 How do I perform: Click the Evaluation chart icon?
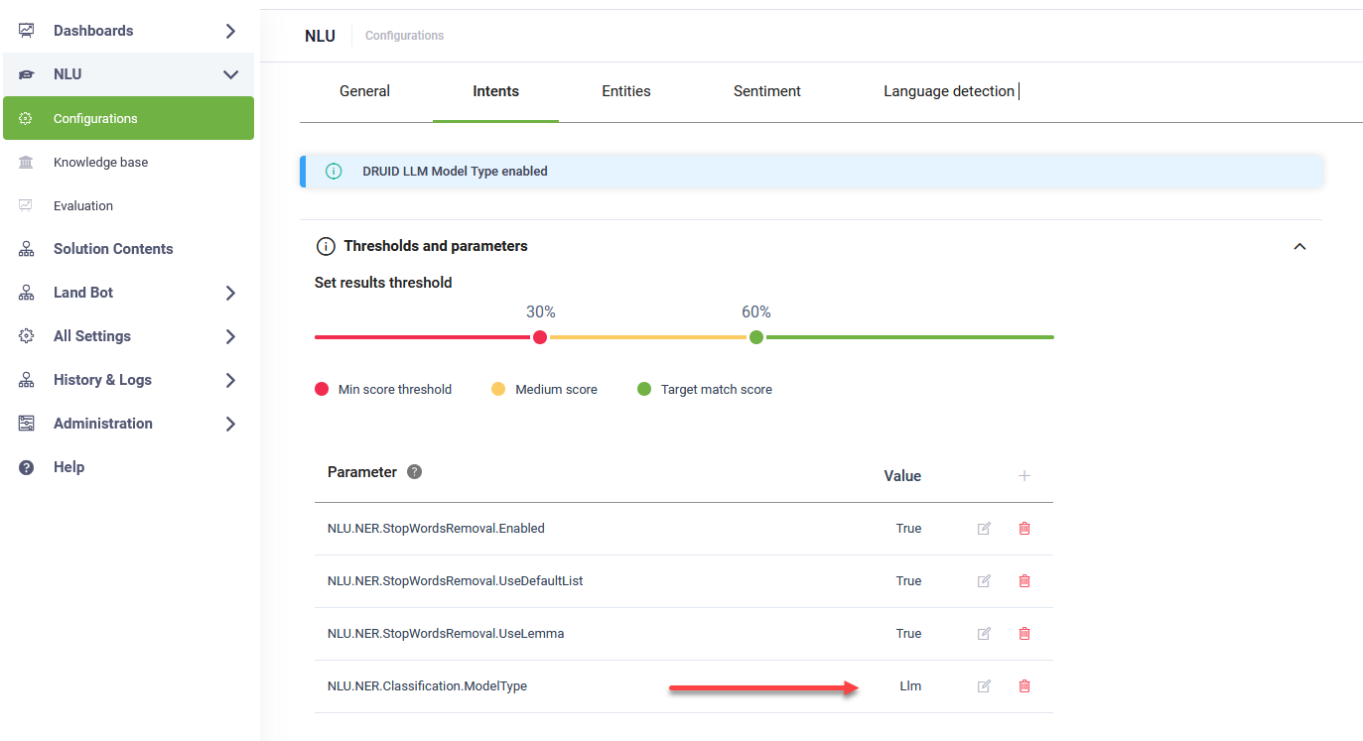click(x=27, y=205)
